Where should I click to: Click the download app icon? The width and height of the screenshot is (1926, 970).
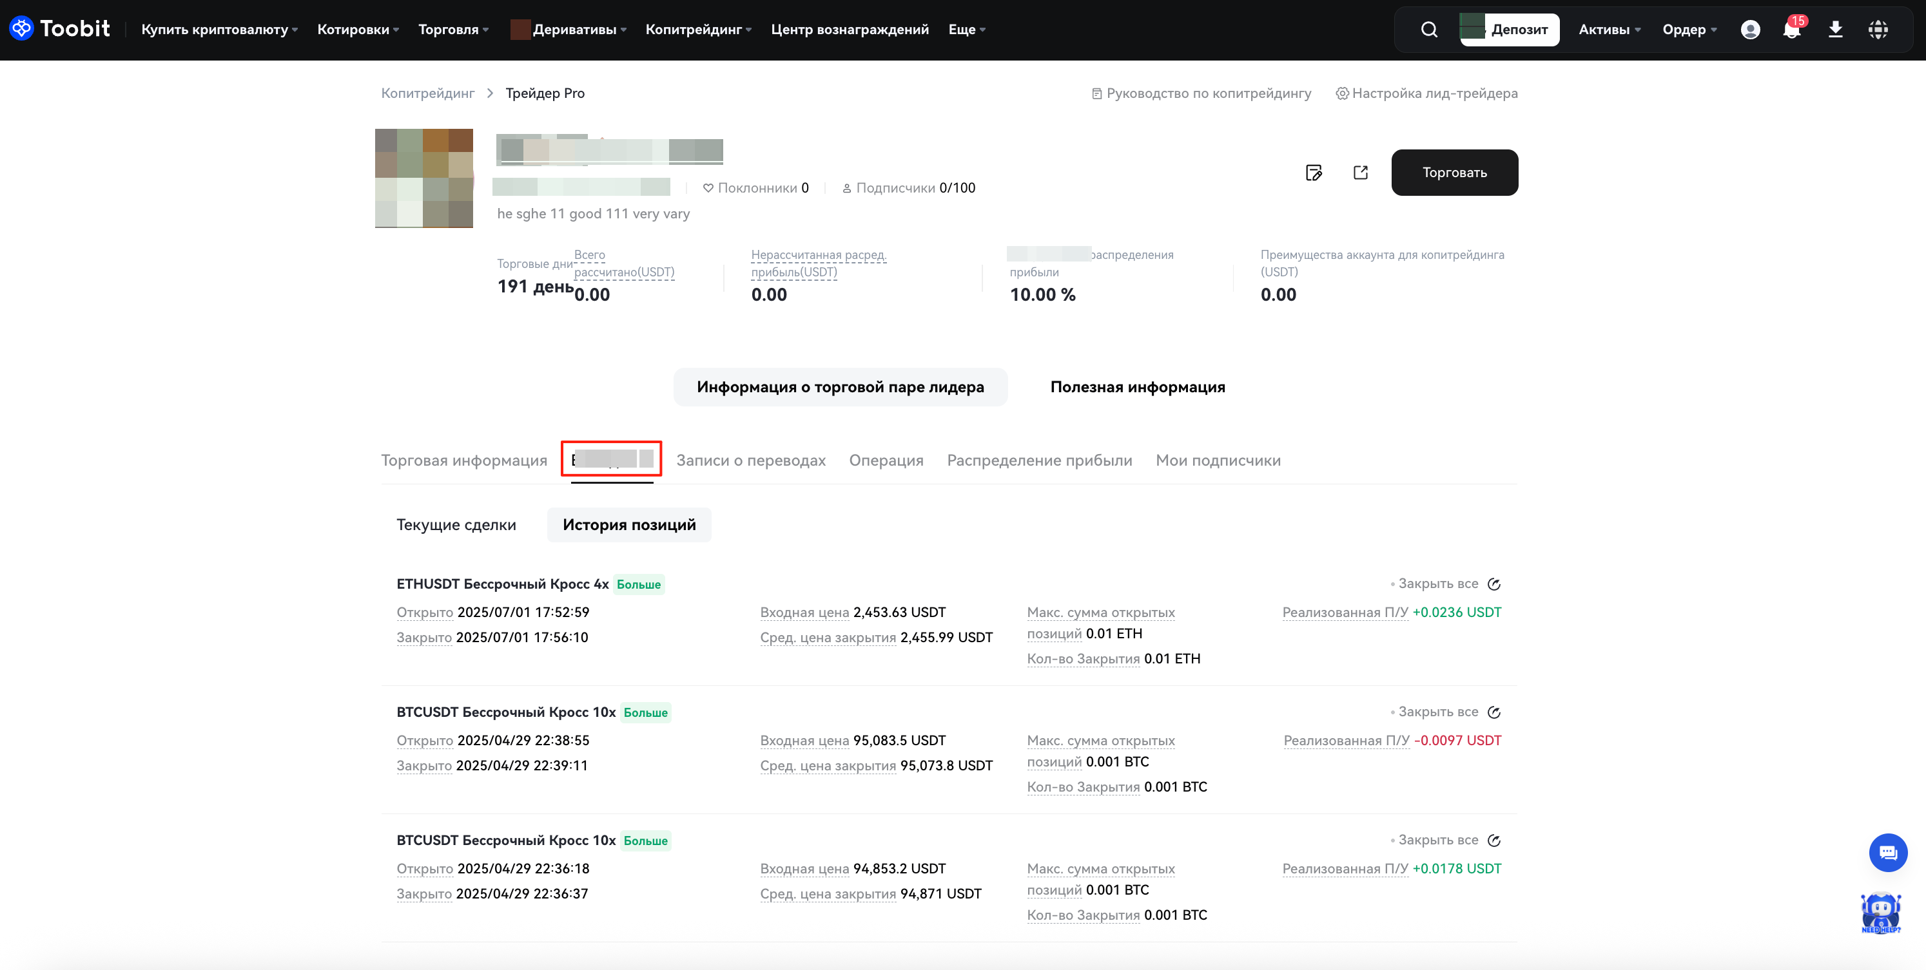1834,29
